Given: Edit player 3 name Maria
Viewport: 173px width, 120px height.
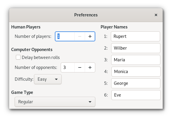Looking at the screenshot, I should click(136, 60).
